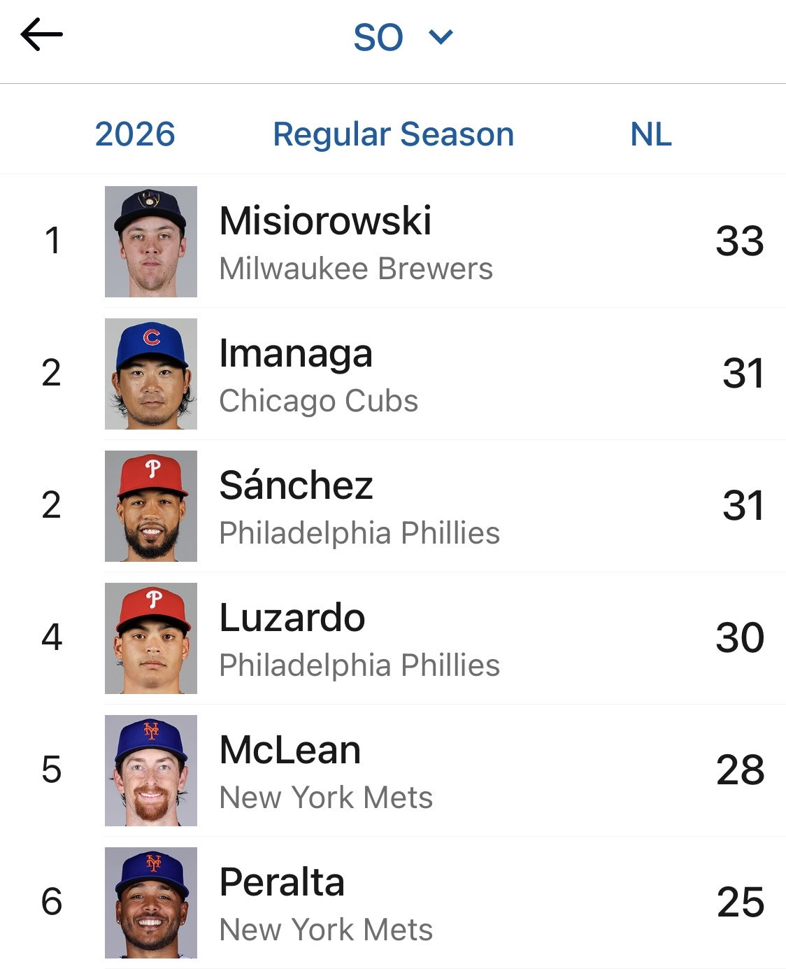Tap Imanaga's player headshot
Image resolution: width=786 pixels, height=969 pixels.
click(x=151, y=374)
